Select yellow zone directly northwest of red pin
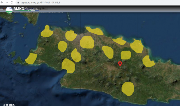180x106 pixels. (x=108, y=52)
